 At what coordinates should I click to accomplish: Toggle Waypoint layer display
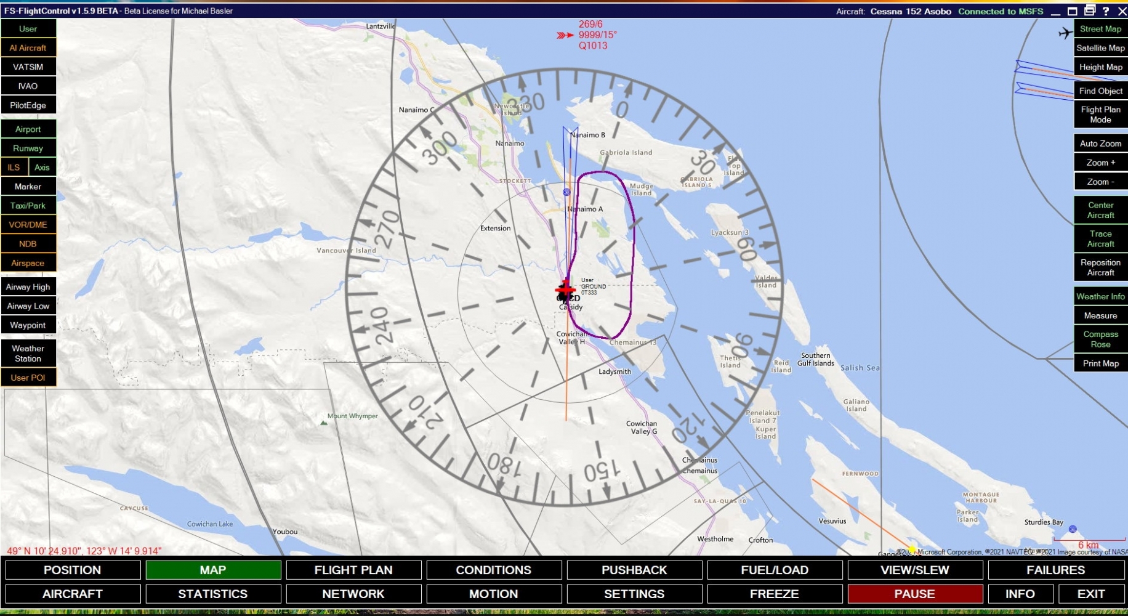(x=28, y=325)
